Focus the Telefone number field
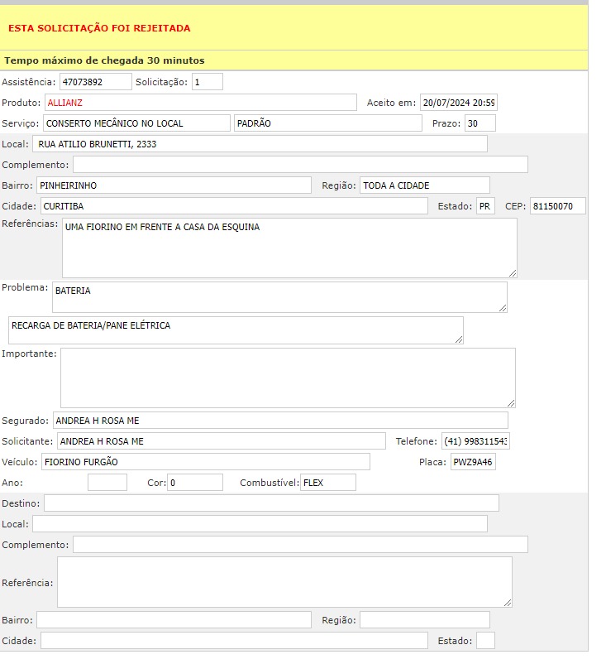This screenshot has height=664, width=606. click(x=475, y=441)
